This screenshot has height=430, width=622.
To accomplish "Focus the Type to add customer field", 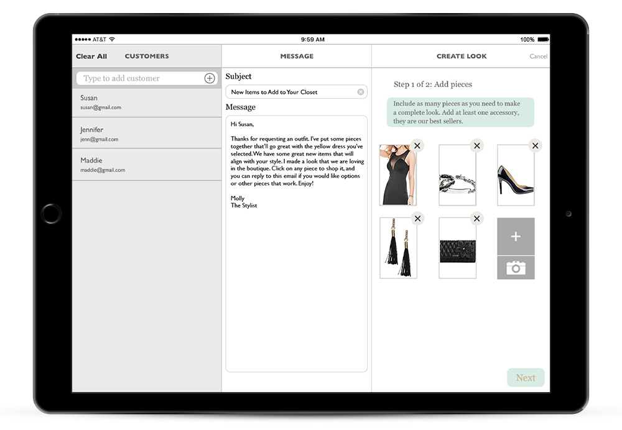I will click(140, 78).
